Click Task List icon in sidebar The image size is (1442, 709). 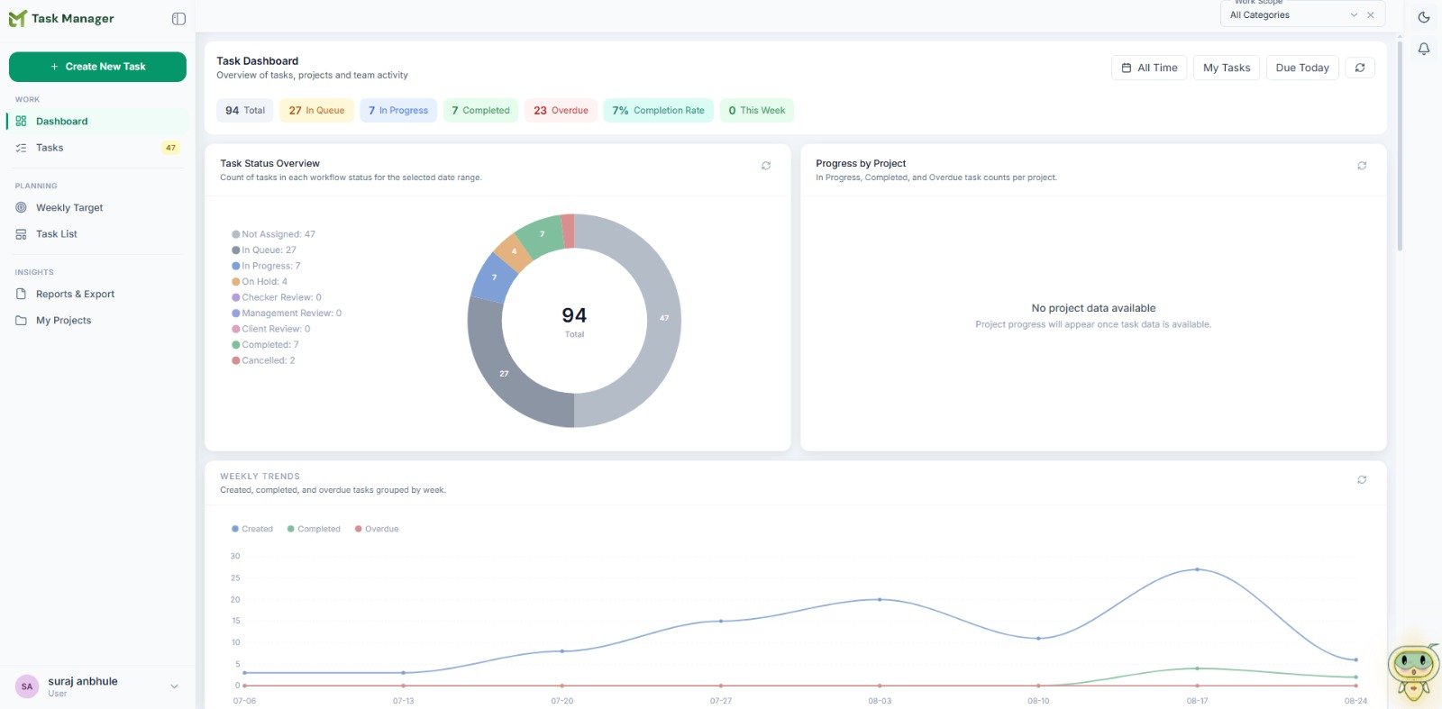(21, 234)
